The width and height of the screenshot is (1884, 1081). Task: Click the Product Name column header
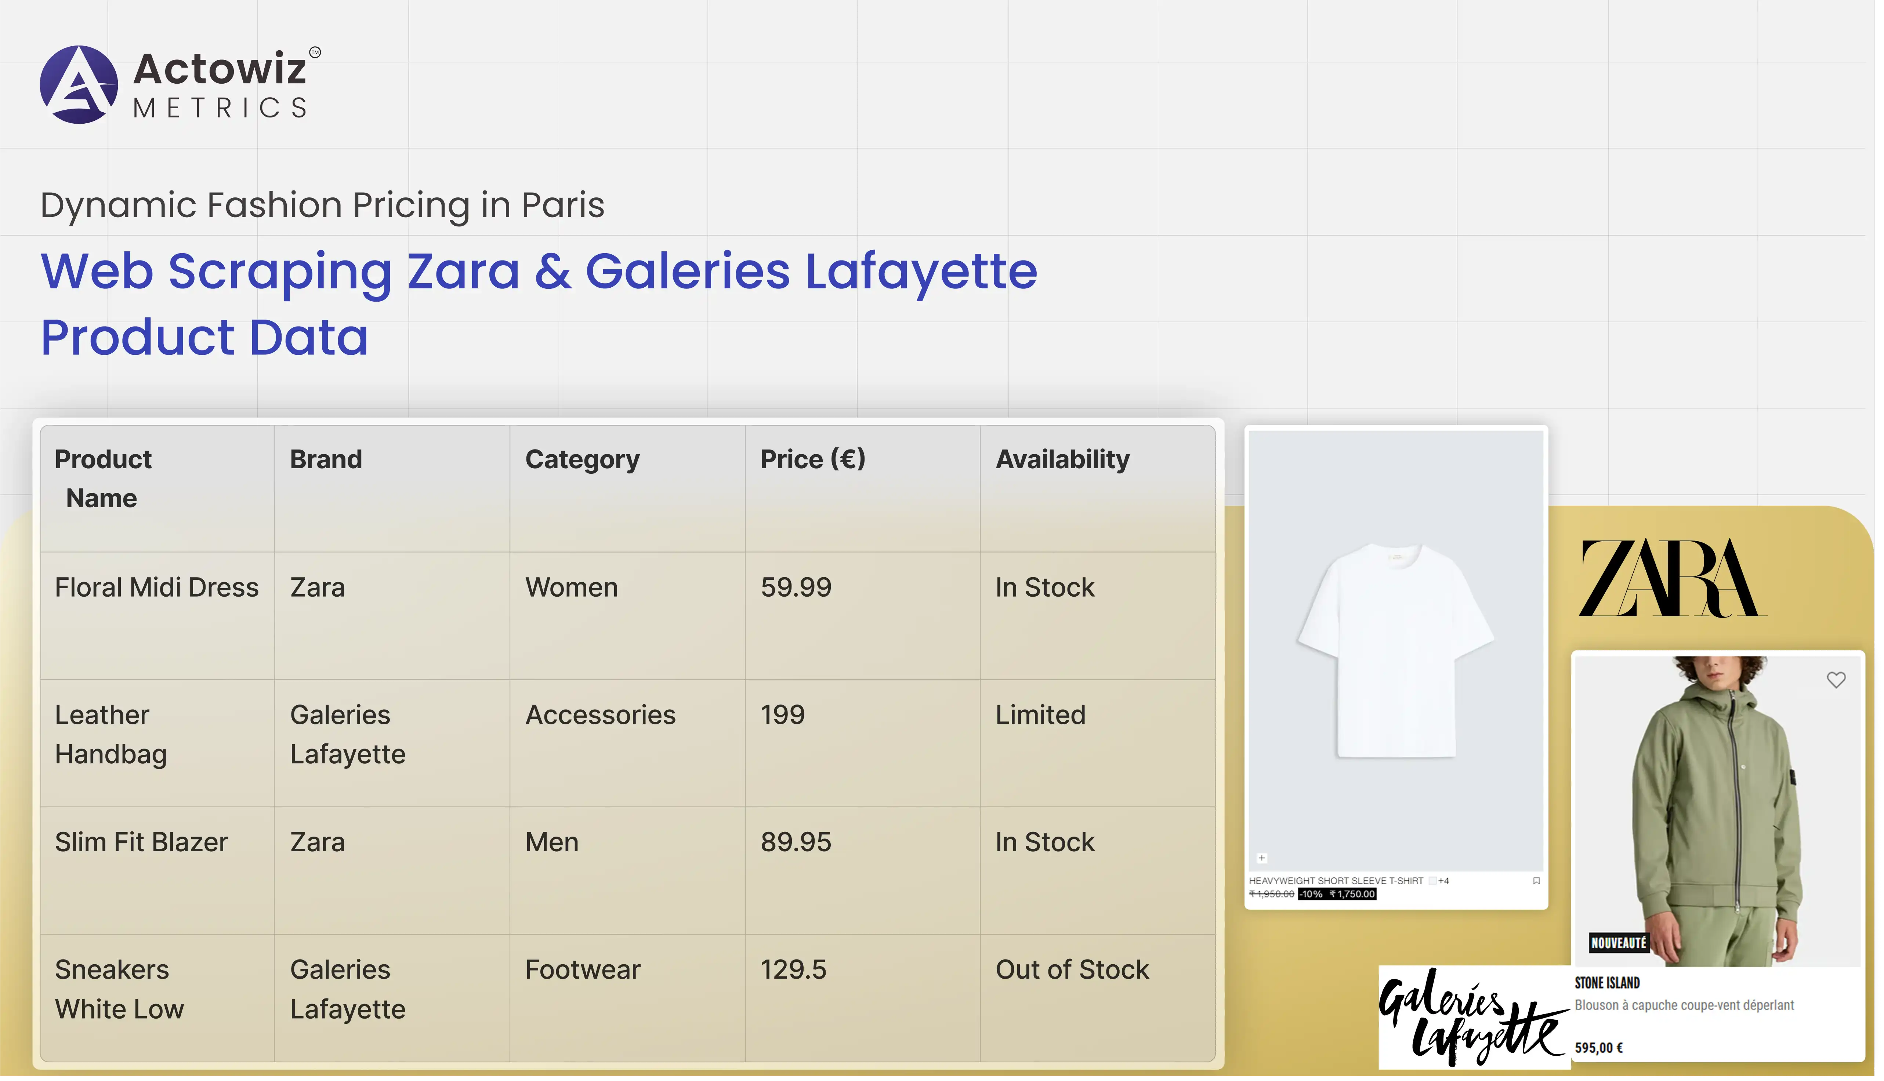pos(102,479)
